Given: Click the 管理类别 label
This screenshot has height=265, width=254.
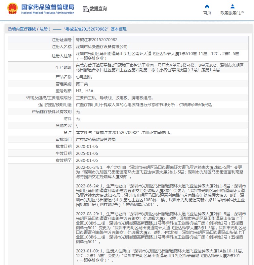Looking at the screenshot, I should (x=63, y=84).
